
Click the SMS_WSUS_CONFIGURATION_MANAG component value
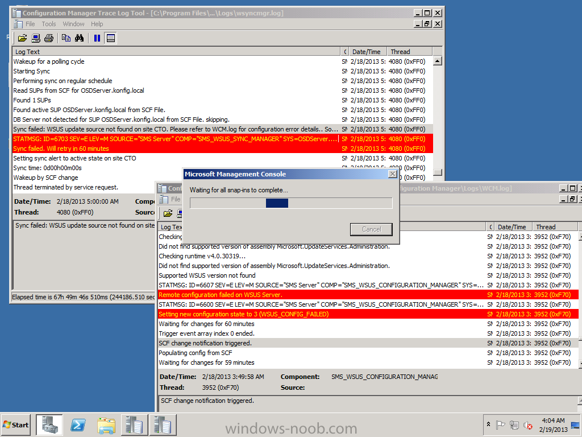point(385,377)
